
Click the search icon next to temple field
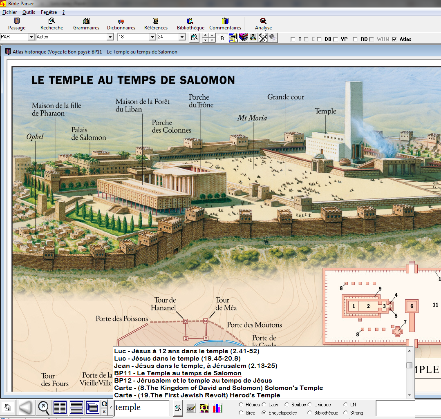178,408
